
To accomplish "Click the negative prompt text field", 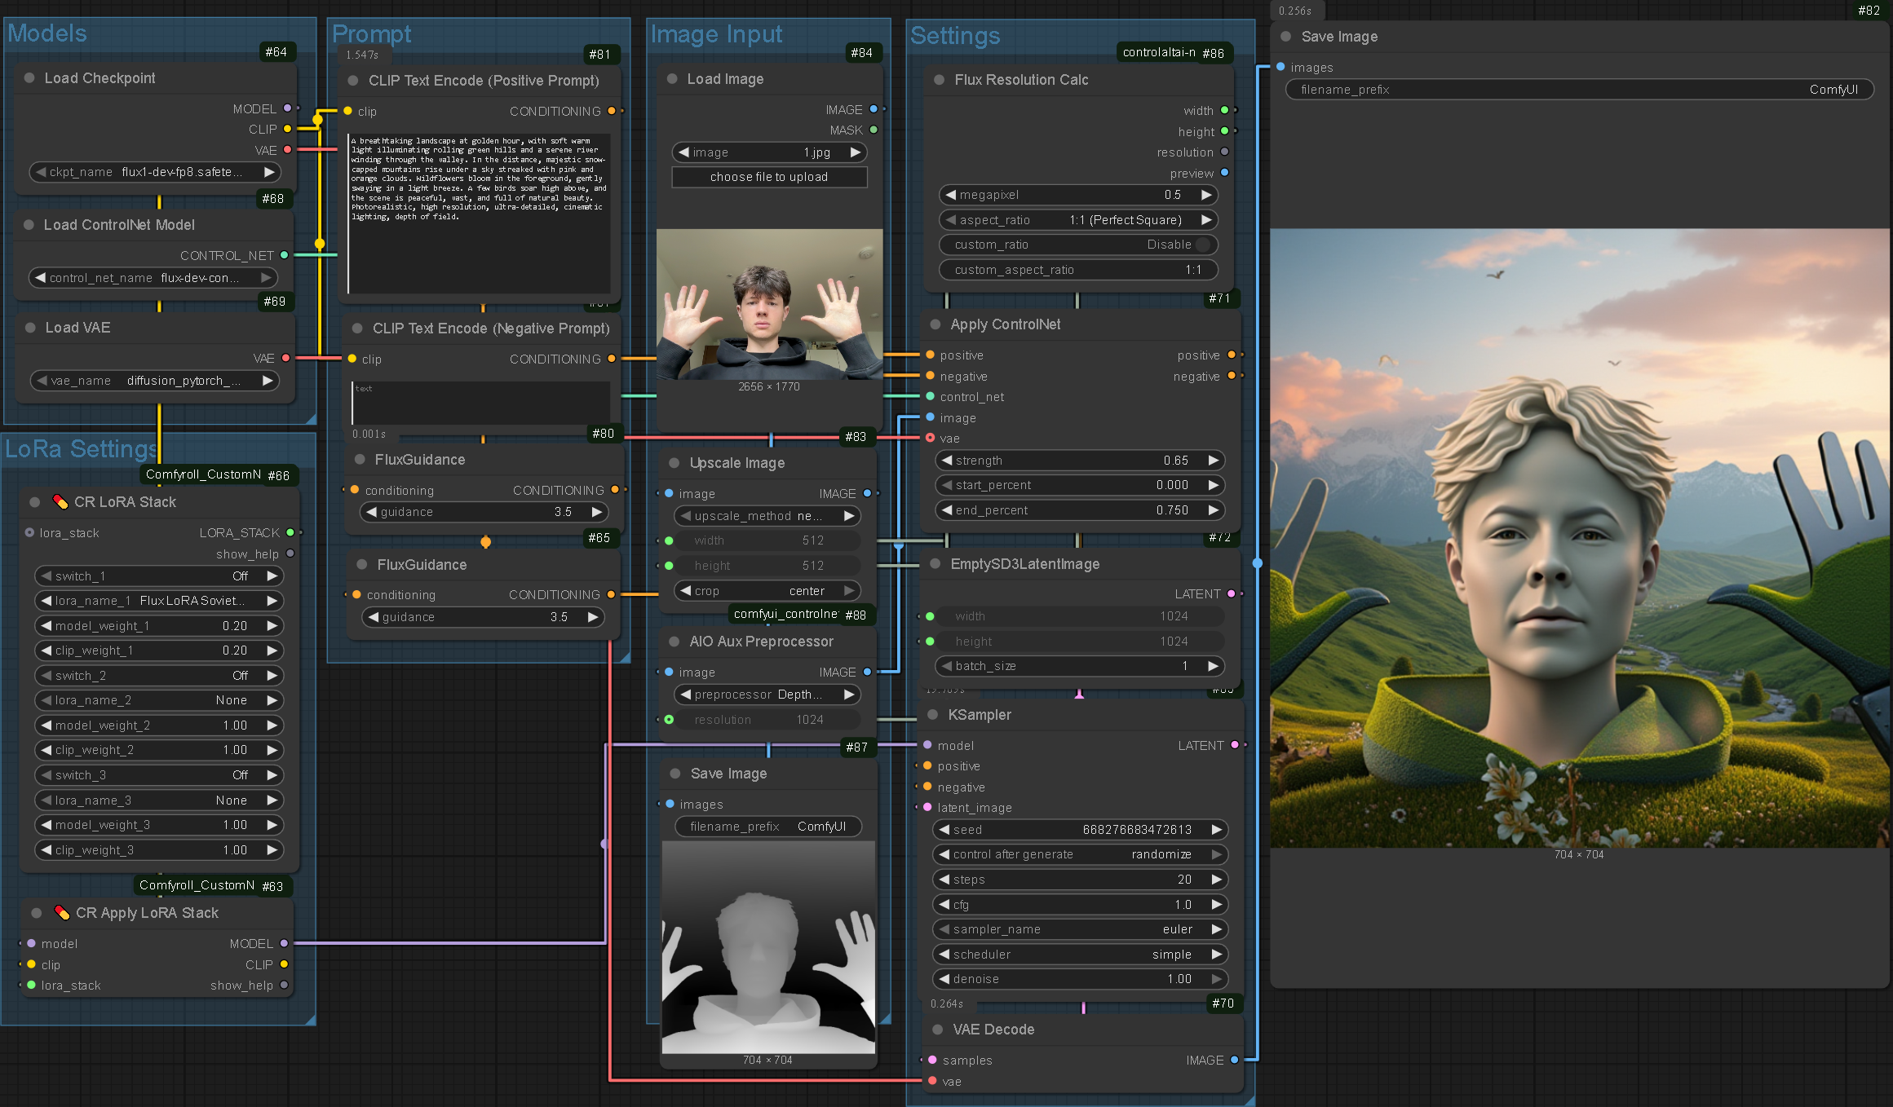I will tap(481, 402).
